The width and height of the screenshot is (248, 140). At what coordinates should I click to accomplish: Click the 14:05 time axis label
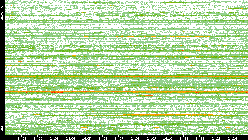[x=86, y=139]
